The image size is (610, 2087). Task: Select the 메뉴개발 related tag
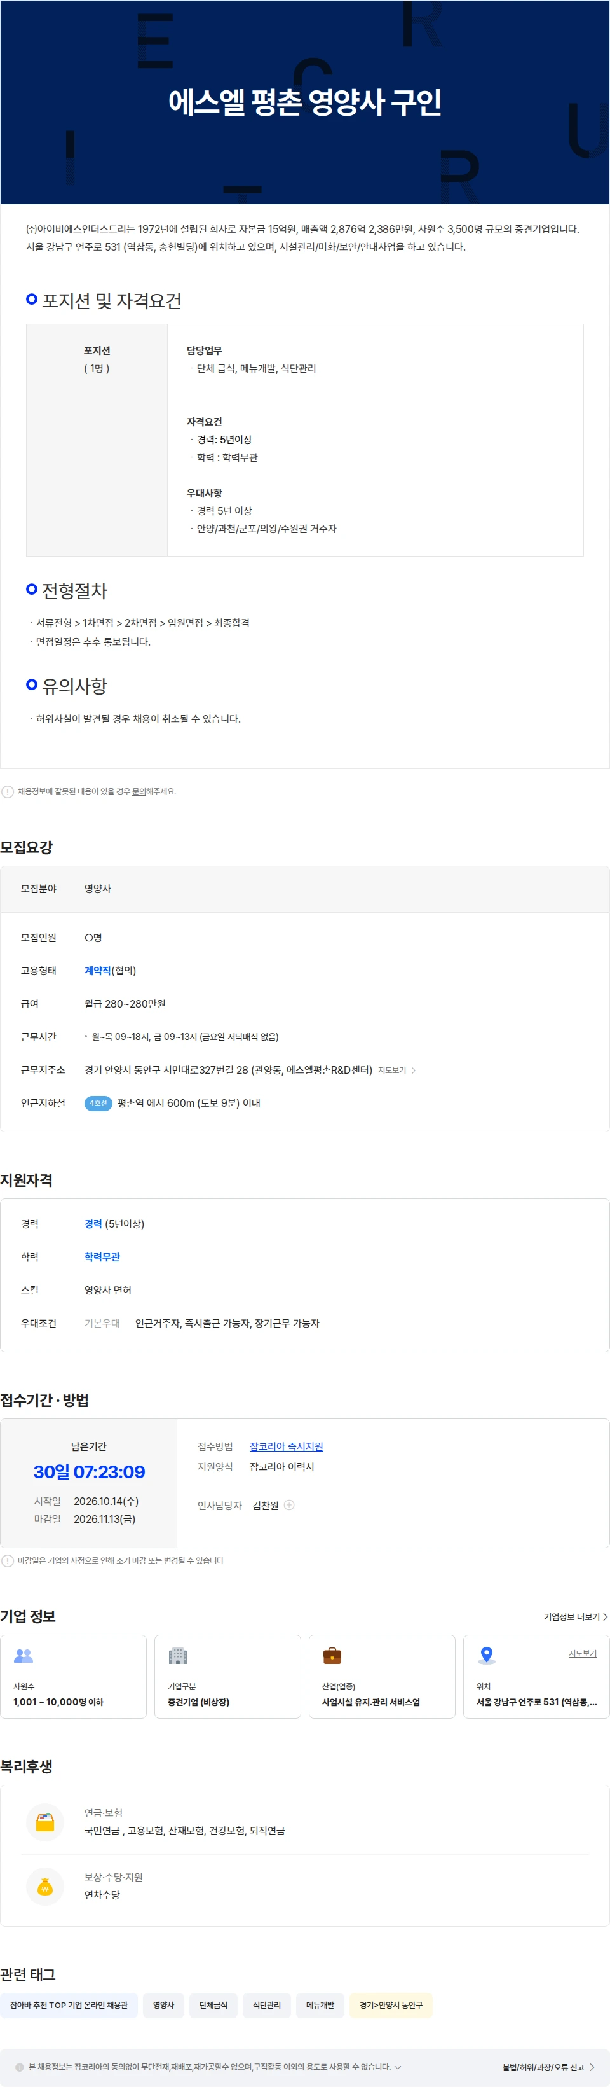pyautogui.click(x=320, y=2004)
